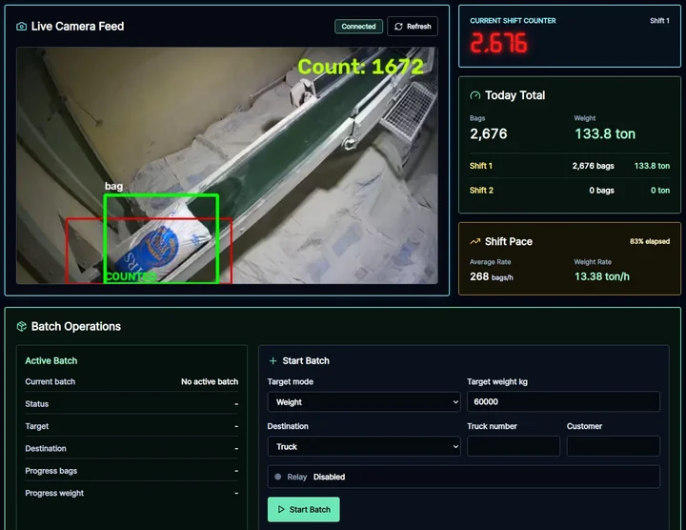Screen dimensions: 686x530
Task: Click the Live Camera Feed title
Action: pos(77,27)
